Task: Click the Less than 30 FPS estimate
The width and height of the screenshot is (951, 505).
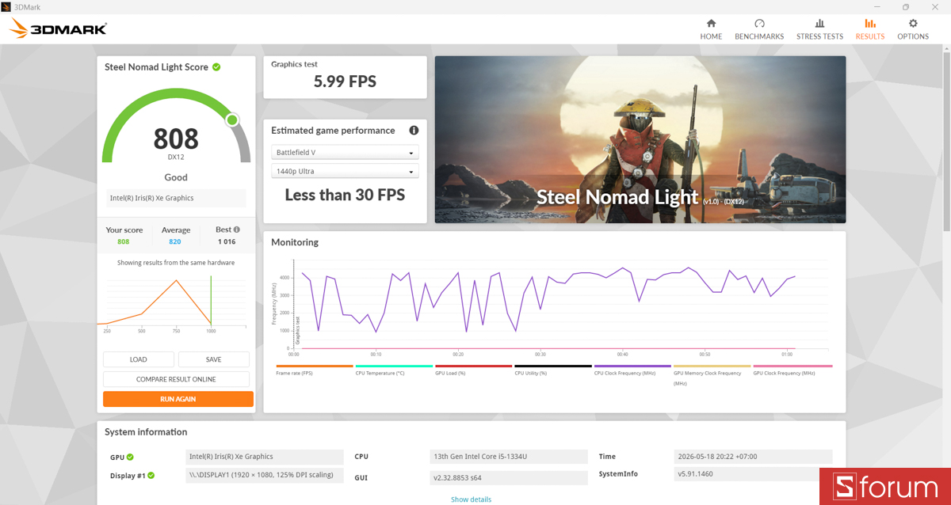Action: point(345,195)
